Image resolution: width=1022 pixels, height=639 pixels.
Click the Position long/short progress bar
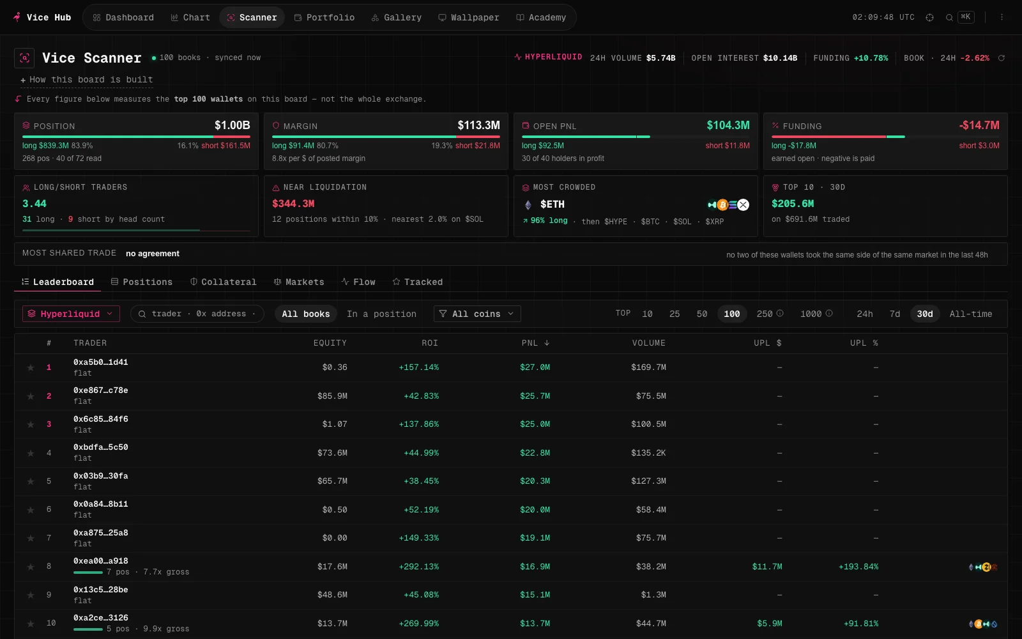click(136, 137)
